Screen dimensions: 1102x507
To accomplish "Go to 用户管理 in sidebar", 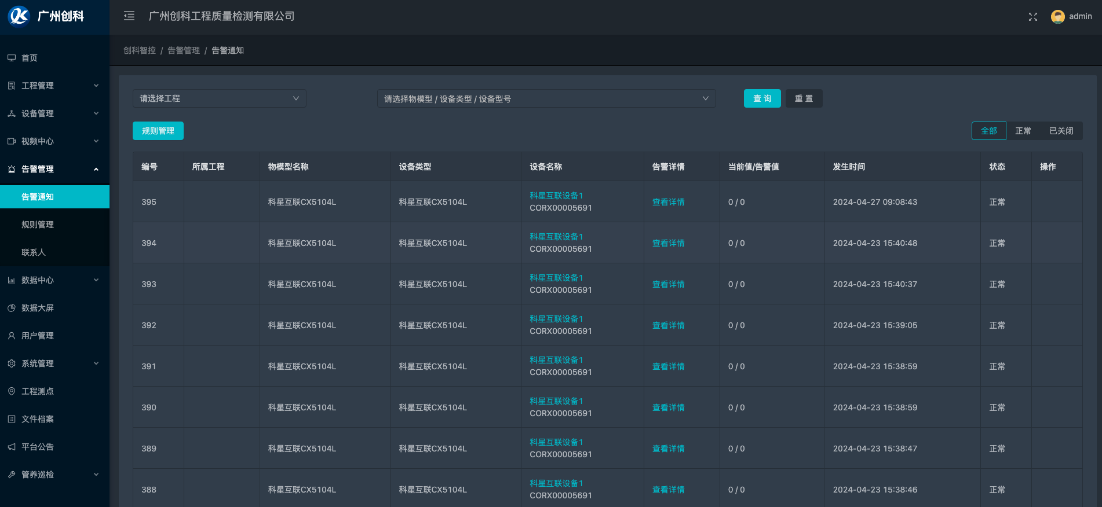I will [38, 336].
